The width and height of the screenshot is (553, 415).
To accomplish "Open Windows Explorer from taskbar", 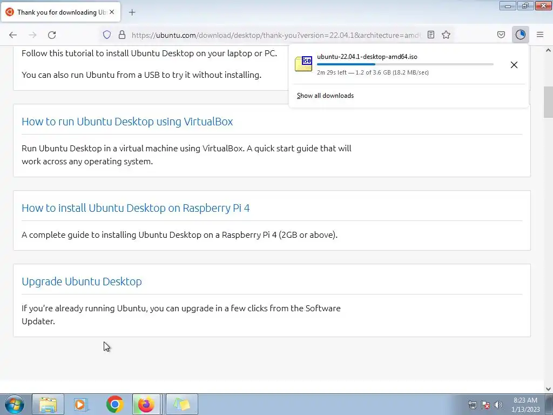I will tap(48, 404).
